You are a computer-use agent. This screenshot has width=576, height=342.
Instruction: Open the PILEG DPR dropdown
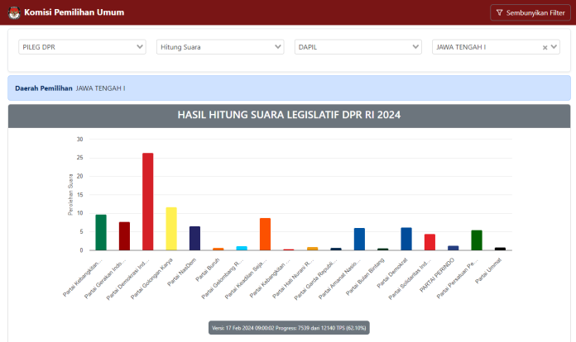(82, 47)
